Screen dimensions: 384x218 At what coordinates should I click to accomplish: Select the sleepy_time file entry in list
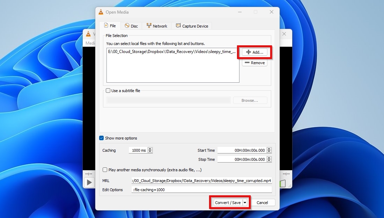point(172,52)
